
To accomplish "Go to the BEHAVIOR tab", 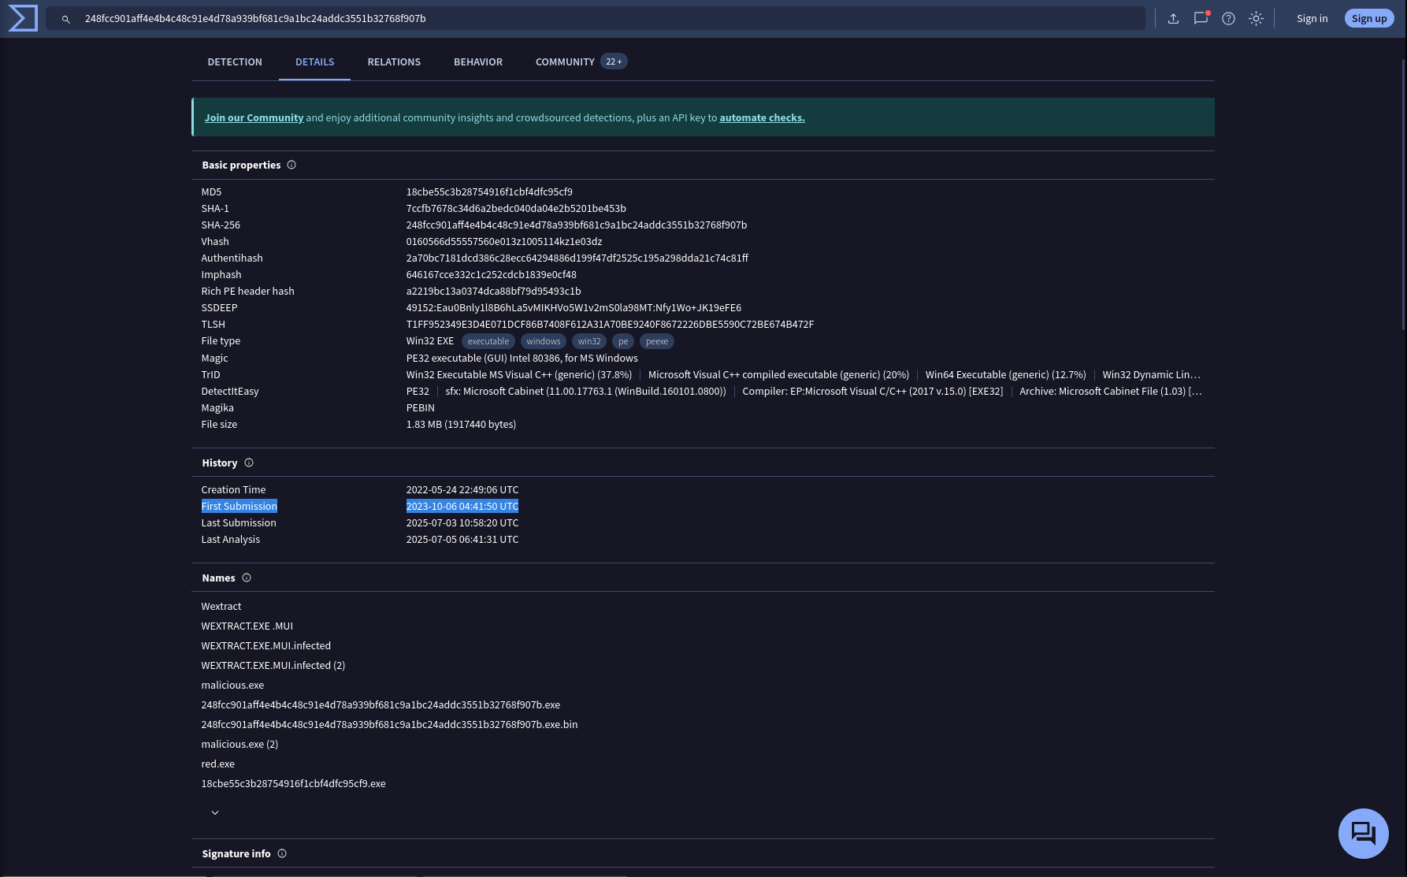I will pos(478,61).
